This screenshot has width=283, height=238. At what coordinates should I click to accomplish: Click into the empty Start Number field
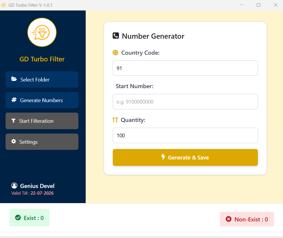click(185, 102)
